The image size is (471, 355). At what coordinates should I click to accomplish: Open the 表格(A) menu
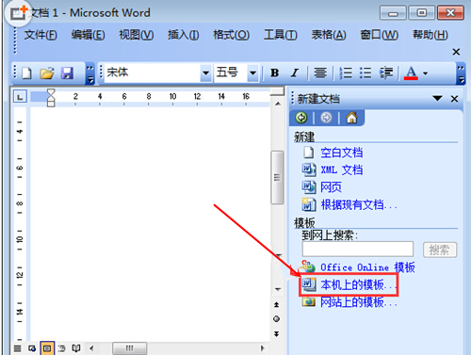pos(329,35)
